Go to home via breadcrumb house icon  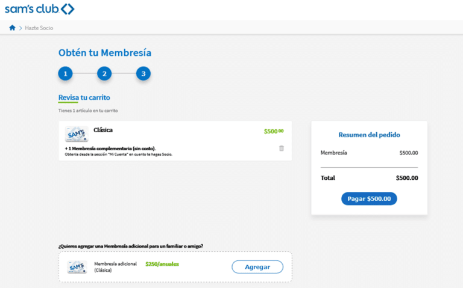pos(12,28)
